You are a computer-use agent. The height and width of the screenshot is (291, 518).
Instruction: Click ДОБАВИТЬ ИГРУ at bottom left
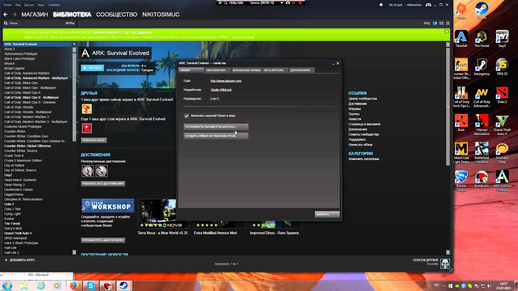(20, 260)
